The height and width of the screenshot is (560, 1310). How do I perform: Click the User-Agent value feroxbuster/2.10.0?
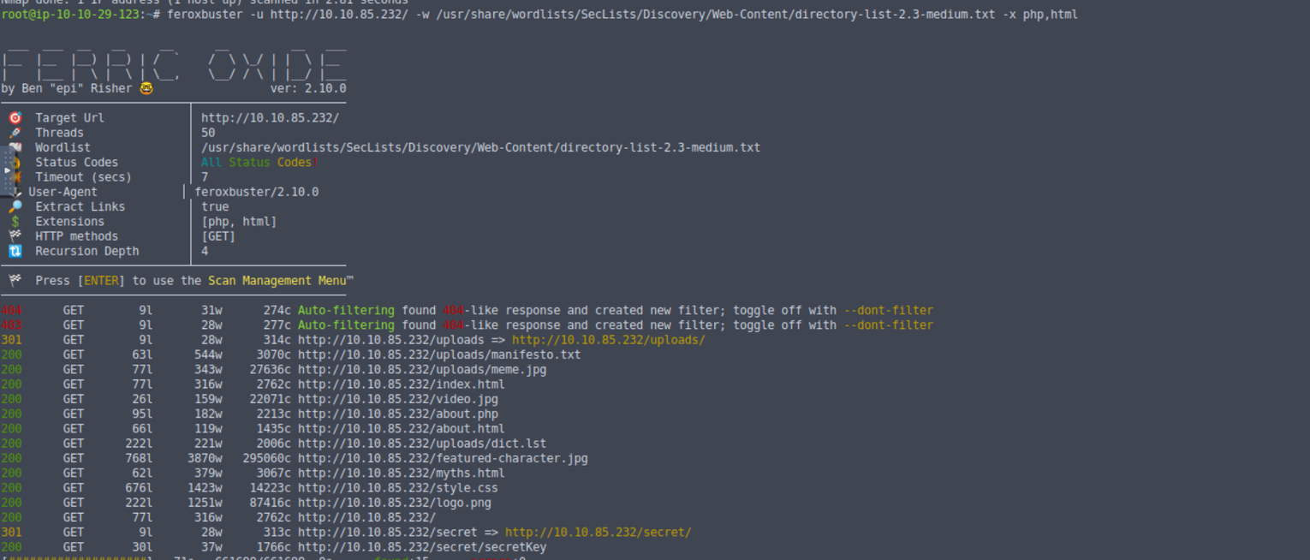256,192
